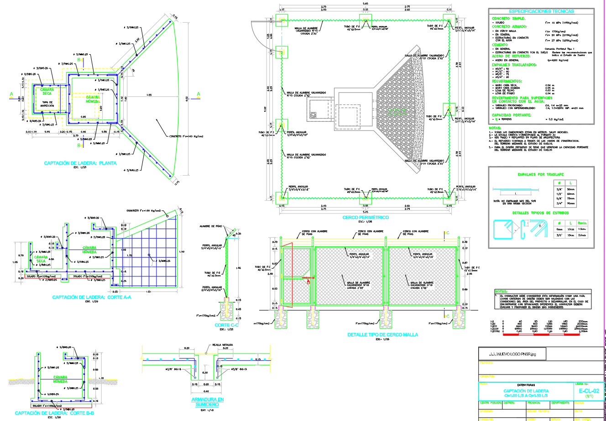Click the CONCRETO SIMPLE: heading
This screenshot has width=606, height=421.
click(x=509, y=19)
